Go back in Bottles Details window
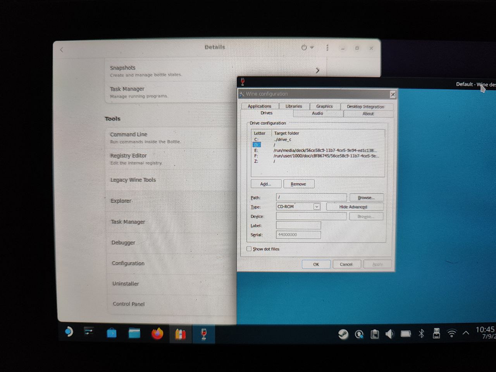This screenshot has width=496, height=372. coord(62,50)
